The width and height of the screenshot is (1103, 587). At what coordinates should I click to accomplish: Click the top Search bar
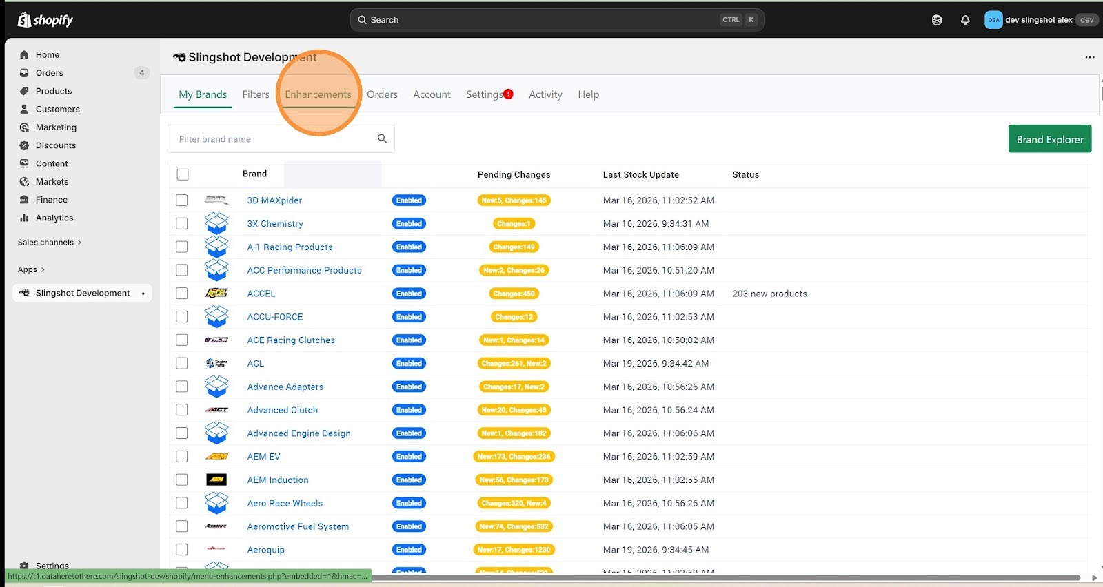557,20
